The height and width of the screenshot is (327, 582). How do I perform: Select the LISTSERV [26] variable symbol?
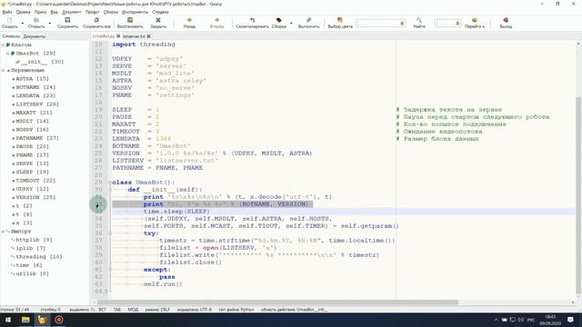(37, 104)
